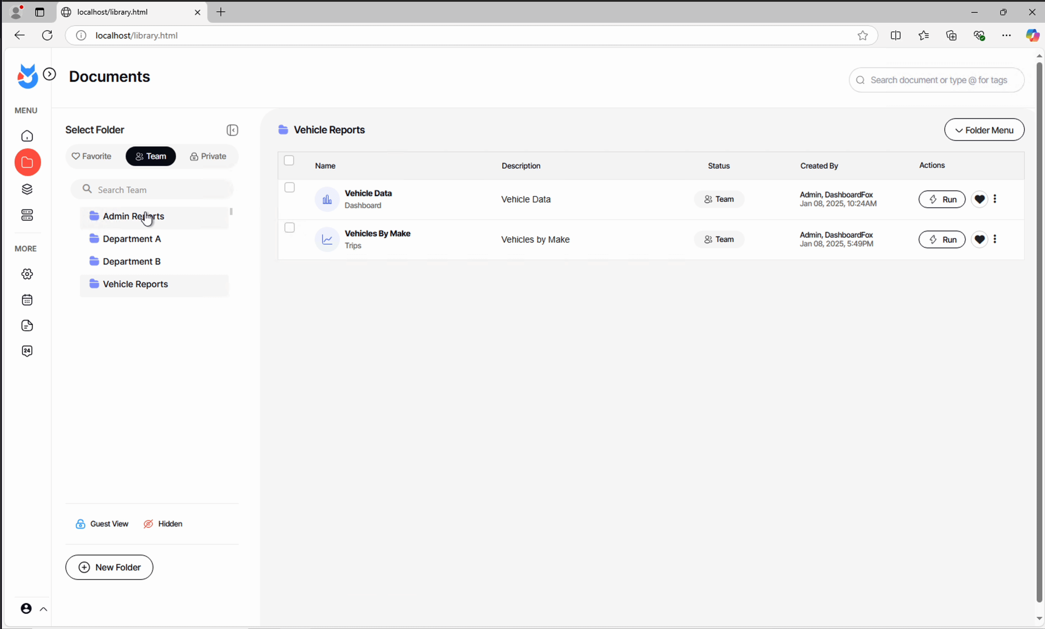Screen dimensions: 1045x629
Task: Click the database server sidebar icon
Action: [27, 215]
